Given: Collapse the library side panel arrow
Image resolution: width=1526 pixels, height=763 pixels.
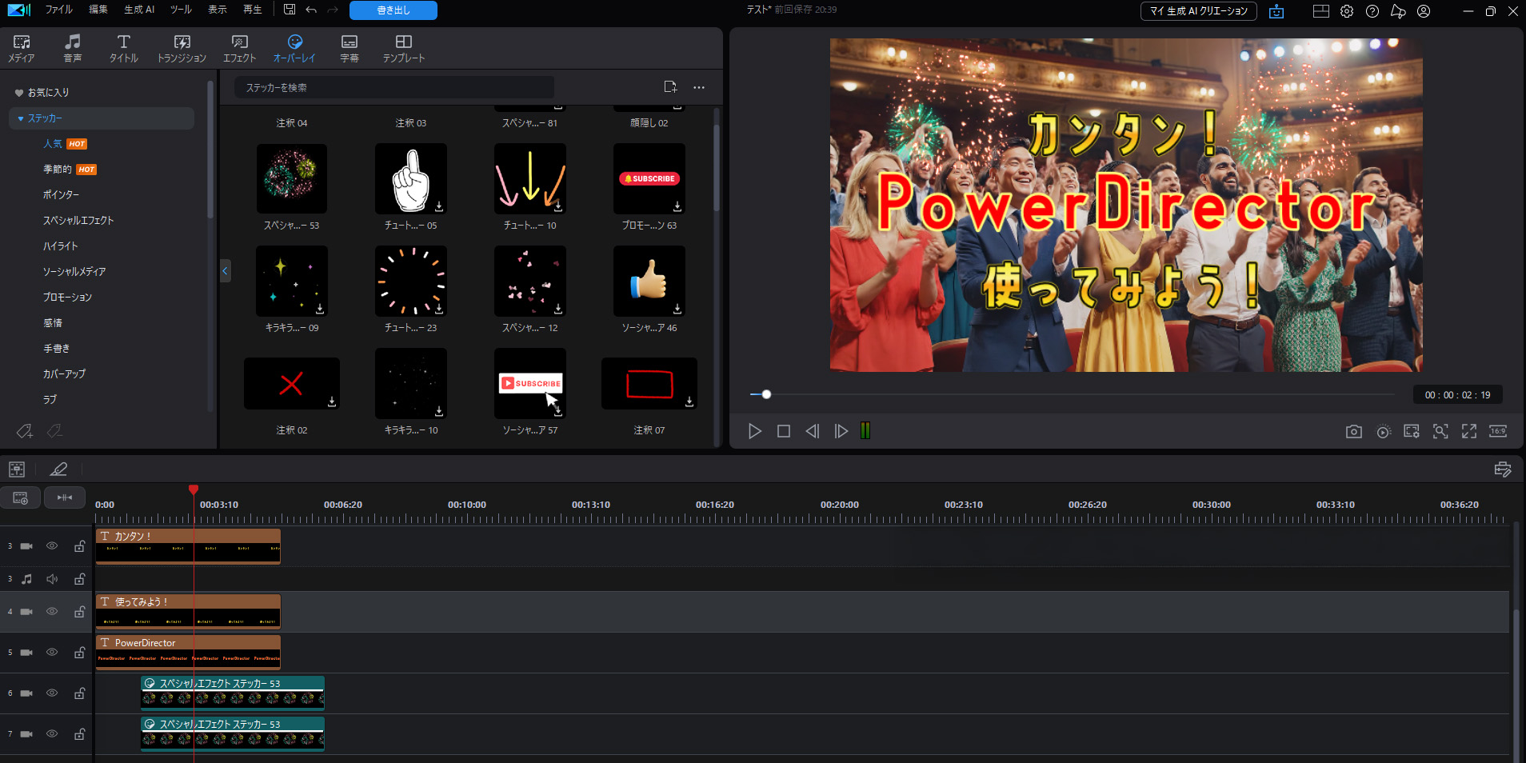Looking at the screenshot, I should [225, 271].
